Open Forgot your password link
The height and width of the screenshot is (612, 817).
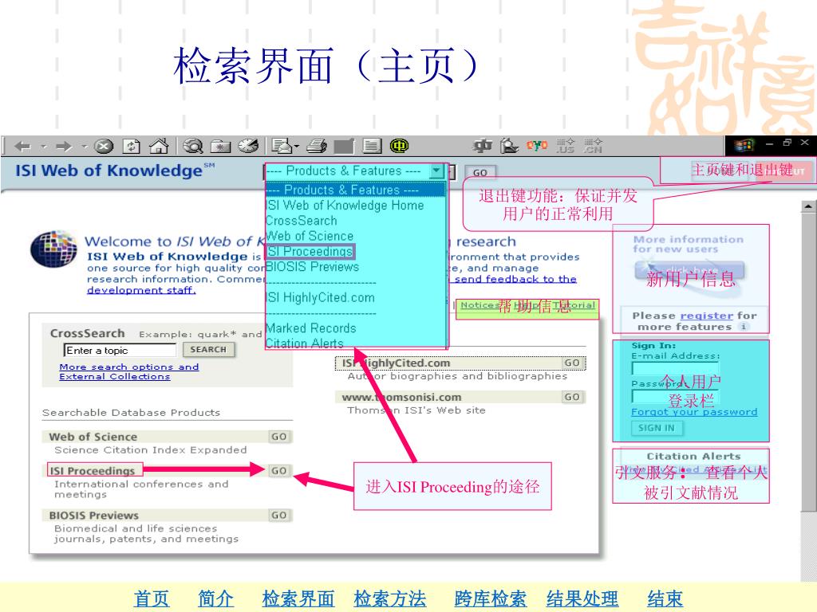point(694,412)
